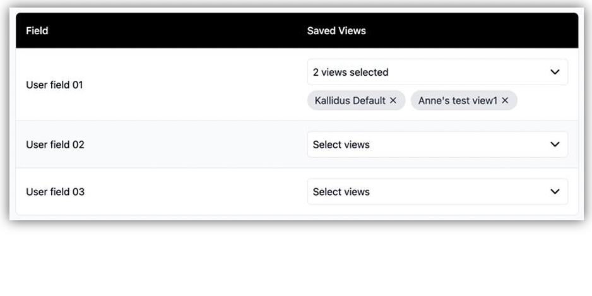Remove the Anne's test view1 chip
The image size is (592, 296).
(505, 100)
